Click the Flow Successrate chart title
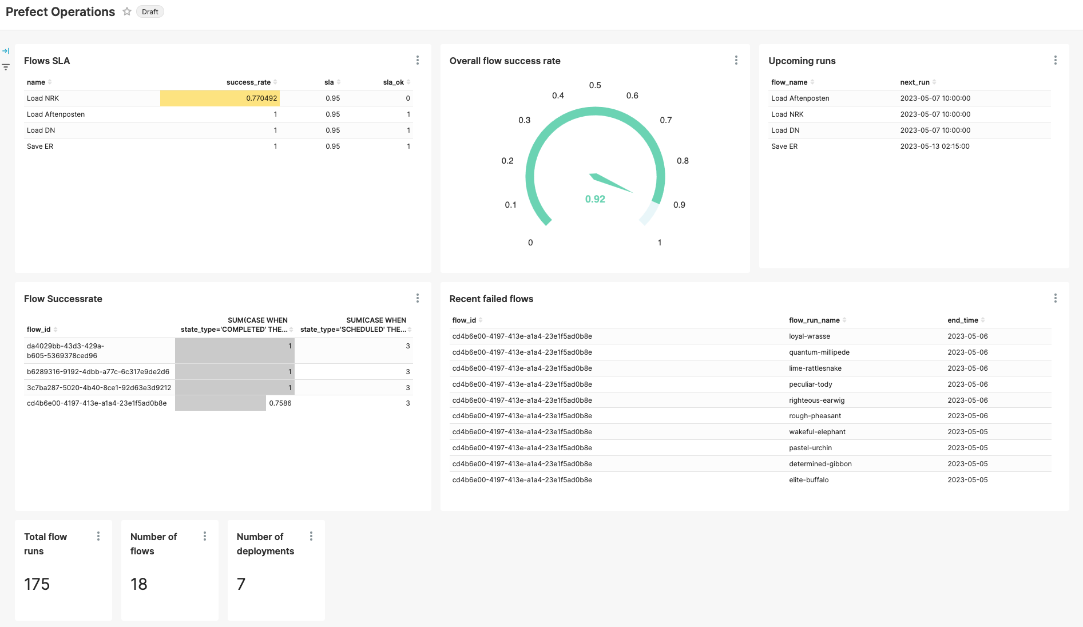 pyautogui.click(x=63, y=299)
